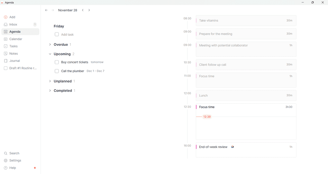
Task: Go forward with the right arrow
Action: 53,10
